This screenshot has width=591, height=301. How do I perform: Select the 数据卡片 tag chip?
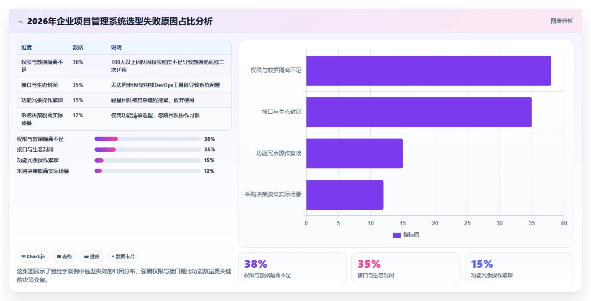(123, 256)
